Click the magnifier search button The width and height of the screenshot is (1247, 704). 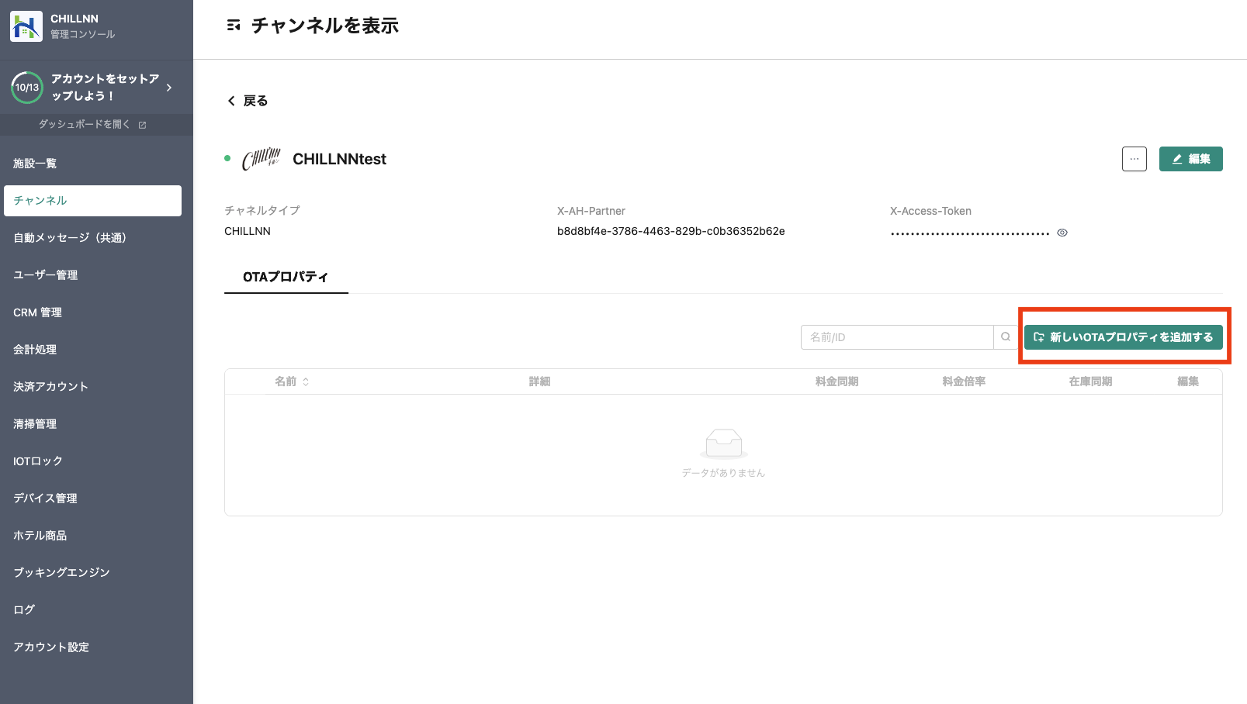tap(1006, 337)
